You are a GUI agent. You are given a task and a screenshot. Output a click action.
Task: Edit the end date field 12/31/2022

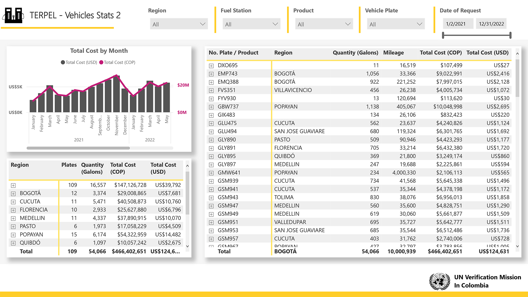[491, 24]
